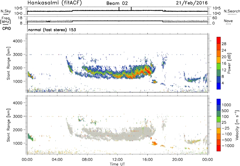Image resolution: width=240 pixels, height=166 pixels.
Task: Click Slant Range label of velocity panel
Action: (8, 125)
